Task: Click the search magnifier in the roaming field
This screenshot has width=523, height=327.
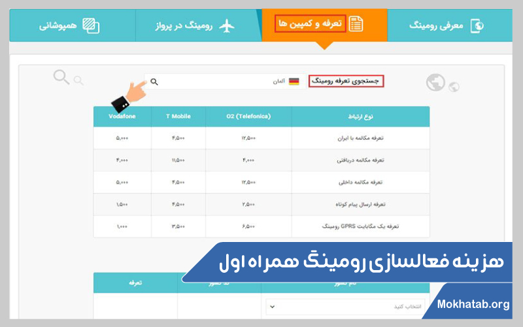Action: [x=154, y=82]
